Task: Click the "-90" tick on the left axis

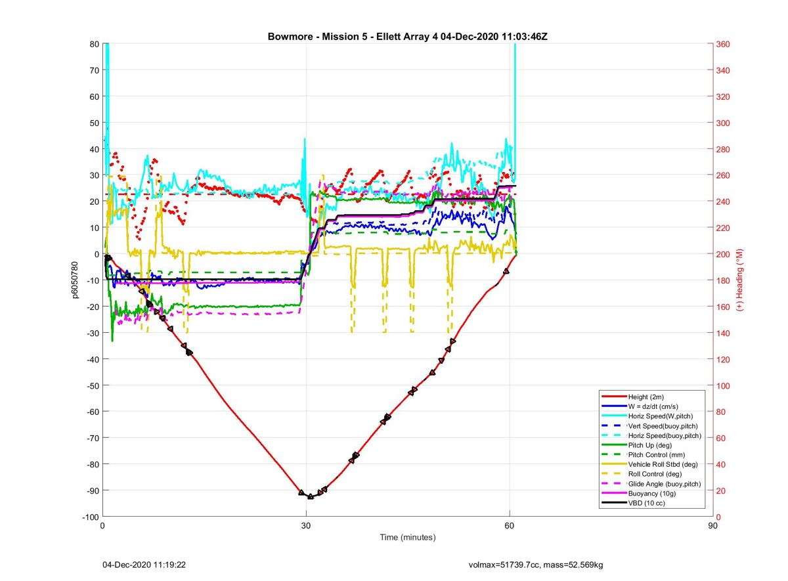Action: click(x=93, y=490)
